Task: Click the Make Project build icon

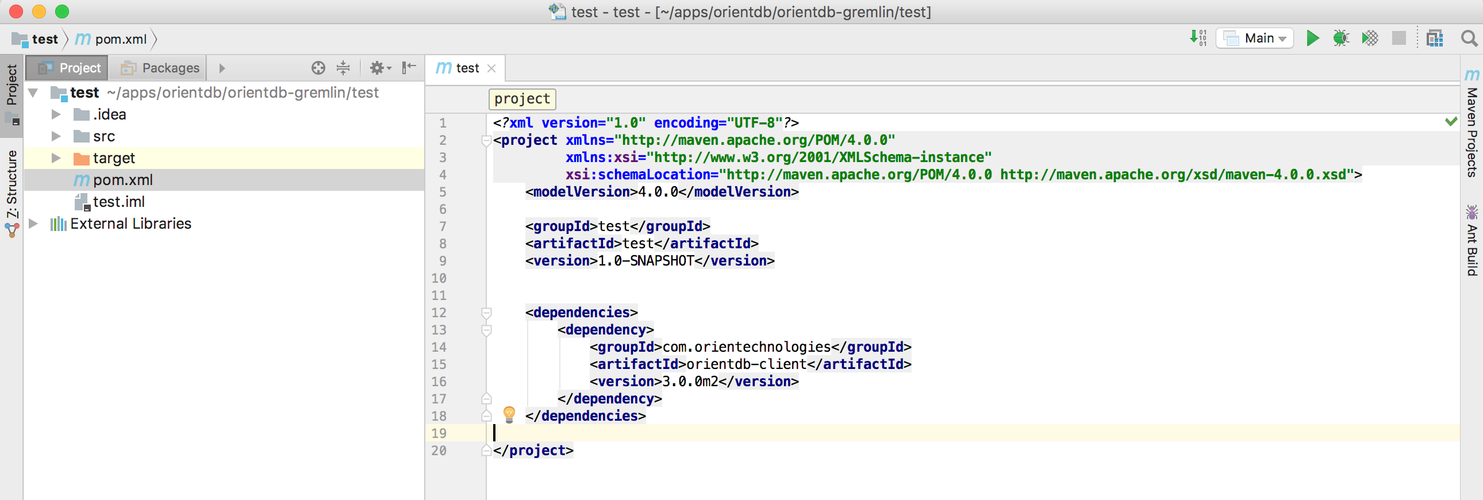Action: click(x=1198, y=39)
